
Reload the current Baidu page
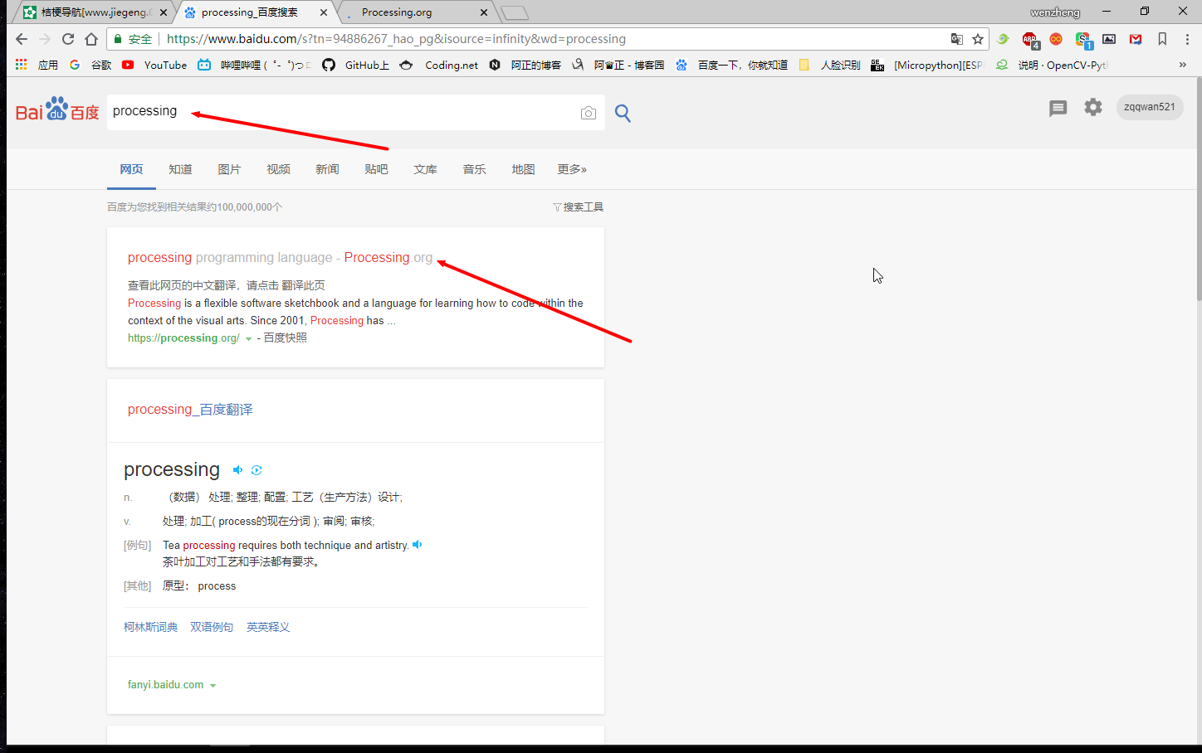click(68, 39)
